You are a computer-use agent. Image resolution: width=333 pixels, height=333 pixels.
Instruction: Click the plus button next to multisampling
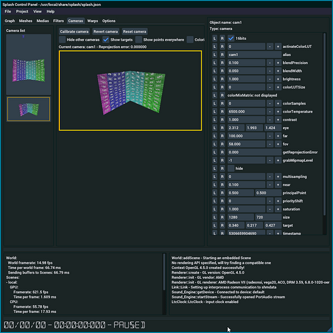[x=278, y=176]
